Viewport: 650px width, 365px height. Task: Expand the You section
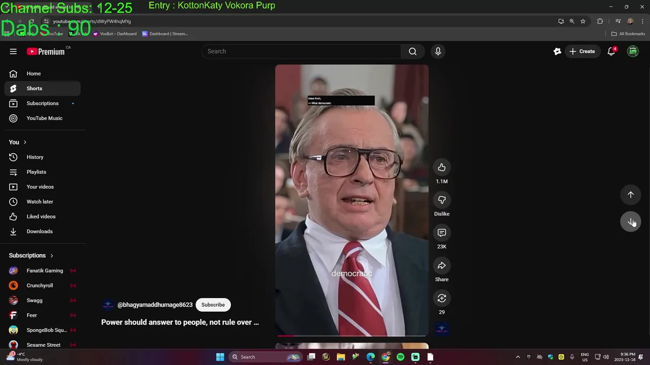coord(18,142)
